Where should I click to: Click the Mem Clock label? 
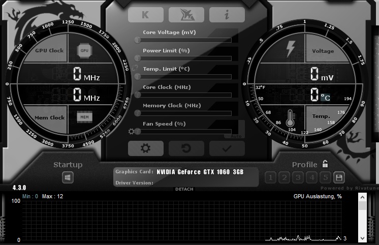tap(50, 117)
